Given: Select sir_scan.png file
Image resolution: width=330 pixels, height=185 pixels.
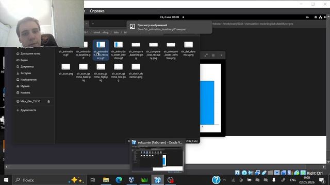Looking at the screenshot, I should click(x=65, y=69).
